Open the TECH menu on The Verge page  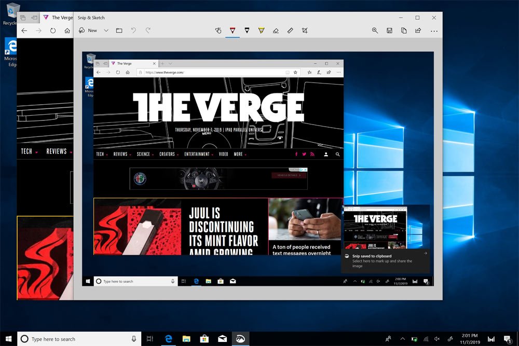coord(29,151)
